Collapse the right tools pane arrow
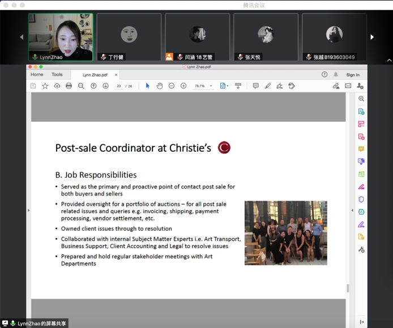 click(352, 210)
